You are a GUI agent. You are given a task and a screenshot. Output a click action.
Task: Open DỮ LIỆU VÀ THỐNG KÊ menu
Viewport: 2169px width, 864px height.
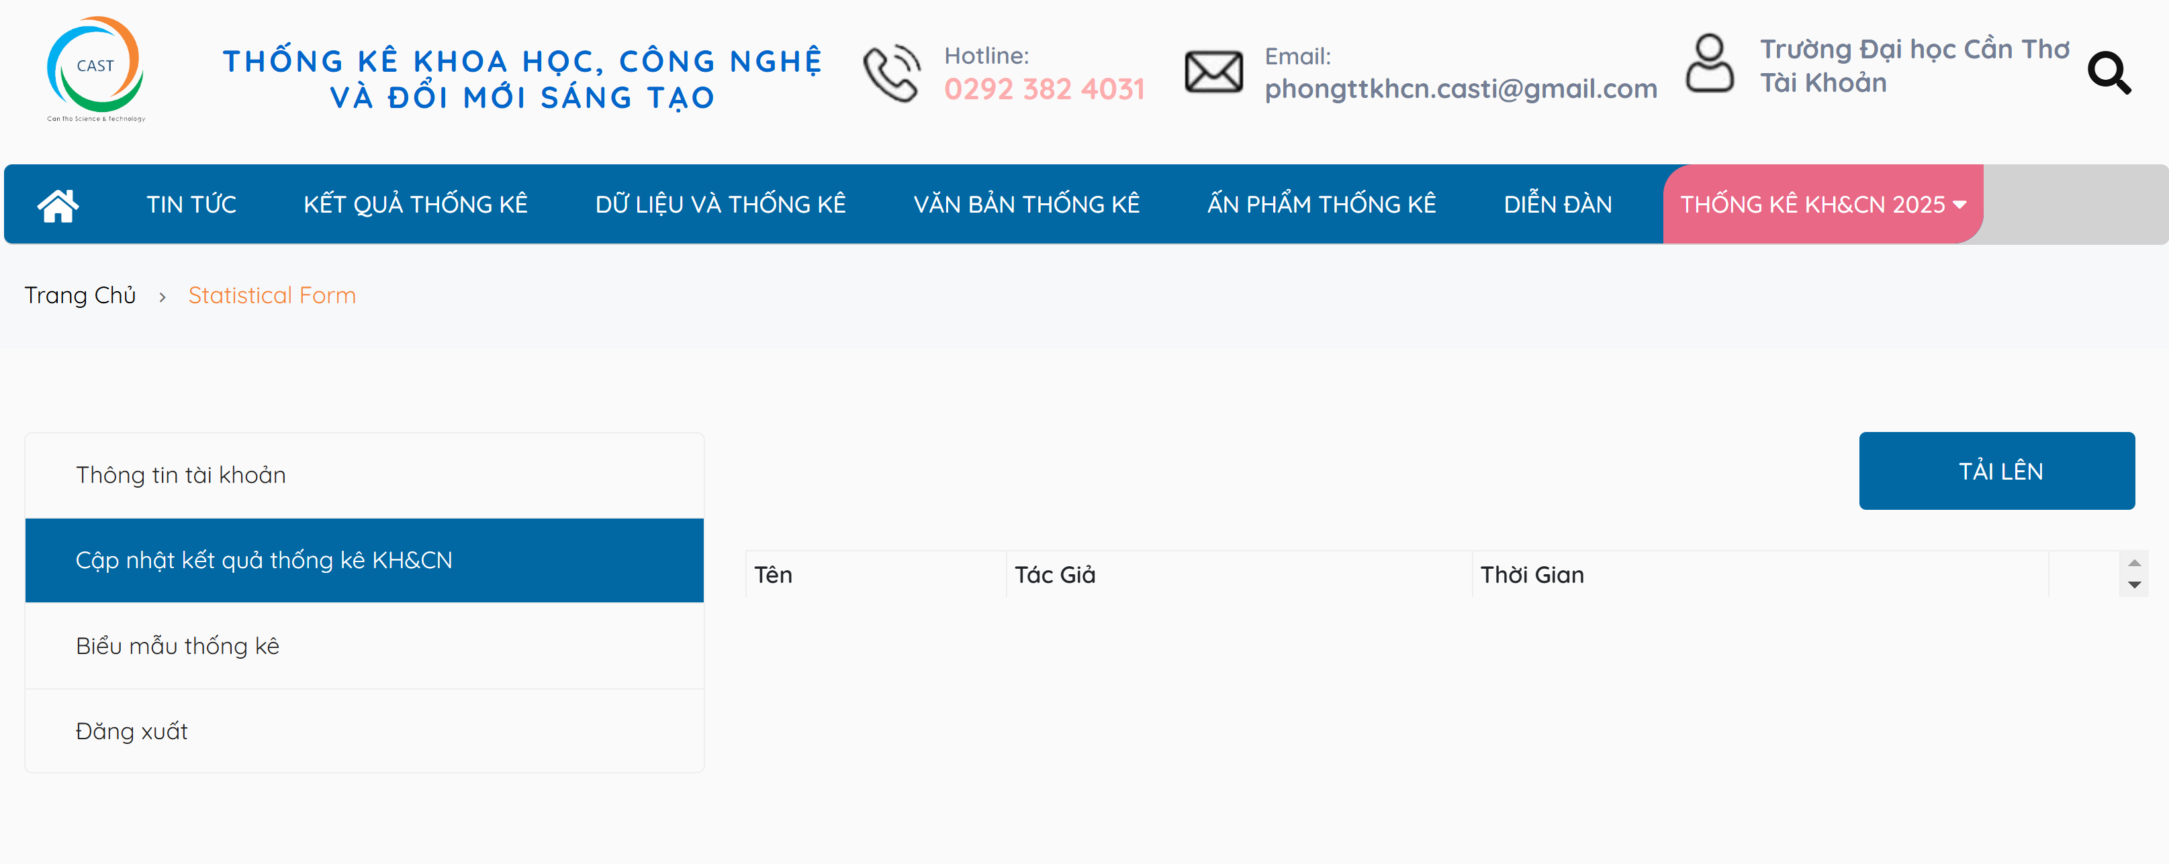pos(720,205)
